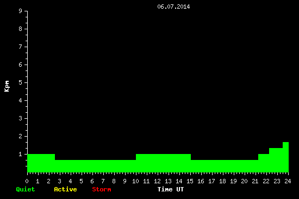299x199 pixels.
Task: Click the hour 21 label on time axis
Action: pos(255,181)
